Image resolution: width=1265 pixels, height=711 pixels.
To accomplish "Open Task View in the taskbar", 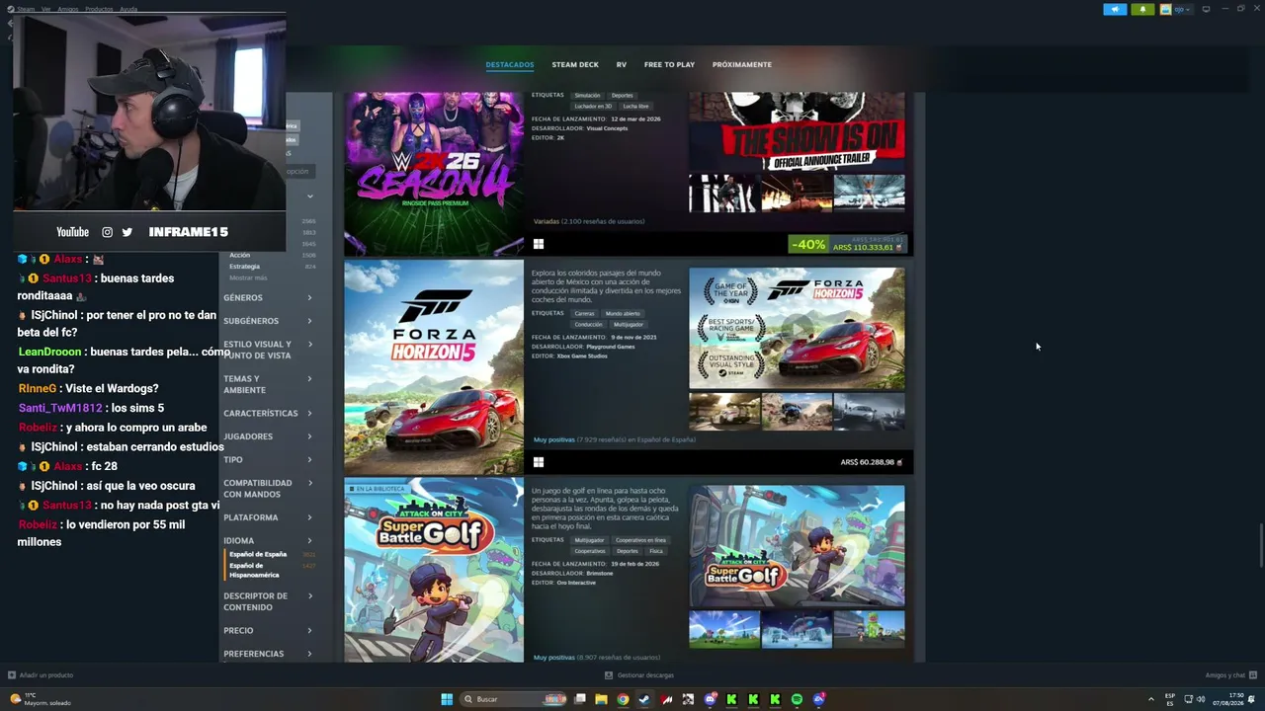I will click(x=580, y=699).
